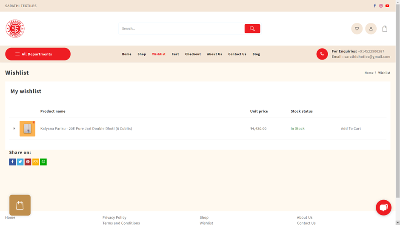400x225 pixels.
Task: Click the Home breadcrumb link
Action: [x=369, y=73]
